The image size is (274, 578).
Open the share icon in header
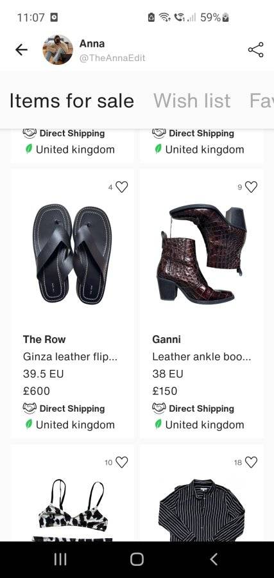(255, 49)
